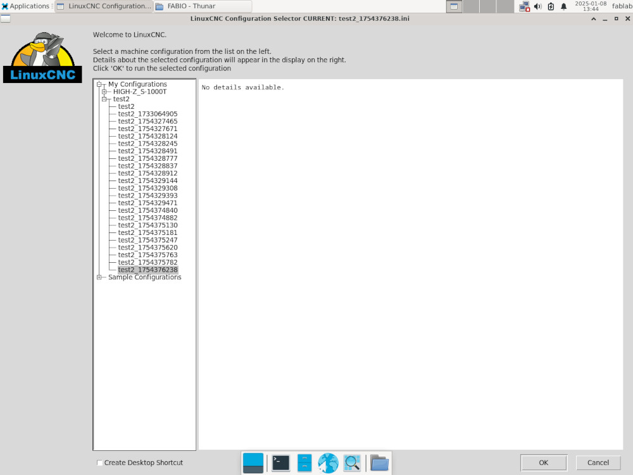Select test2_1754375130 configuration

click(147, 225)
